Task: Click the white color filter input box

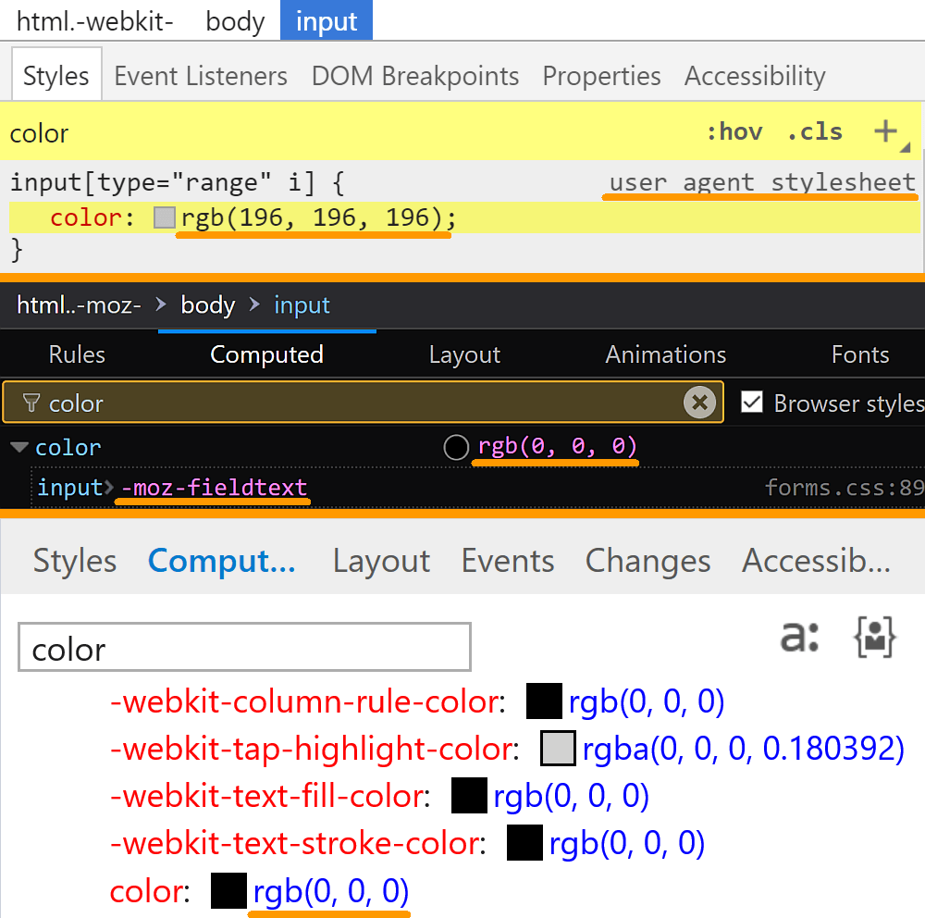Action: pos(244,647)
